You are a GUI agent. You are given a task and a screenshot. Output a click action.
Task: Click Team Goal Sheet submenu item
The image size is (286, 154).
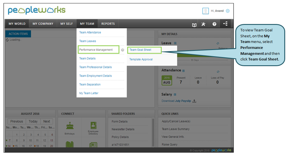[x=140, y=50]
